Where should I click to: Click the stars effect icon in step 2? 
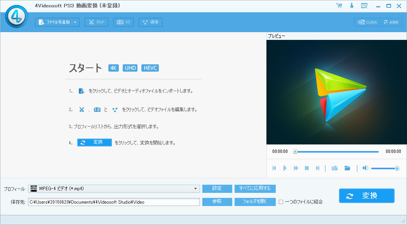[x=115, y=110]
